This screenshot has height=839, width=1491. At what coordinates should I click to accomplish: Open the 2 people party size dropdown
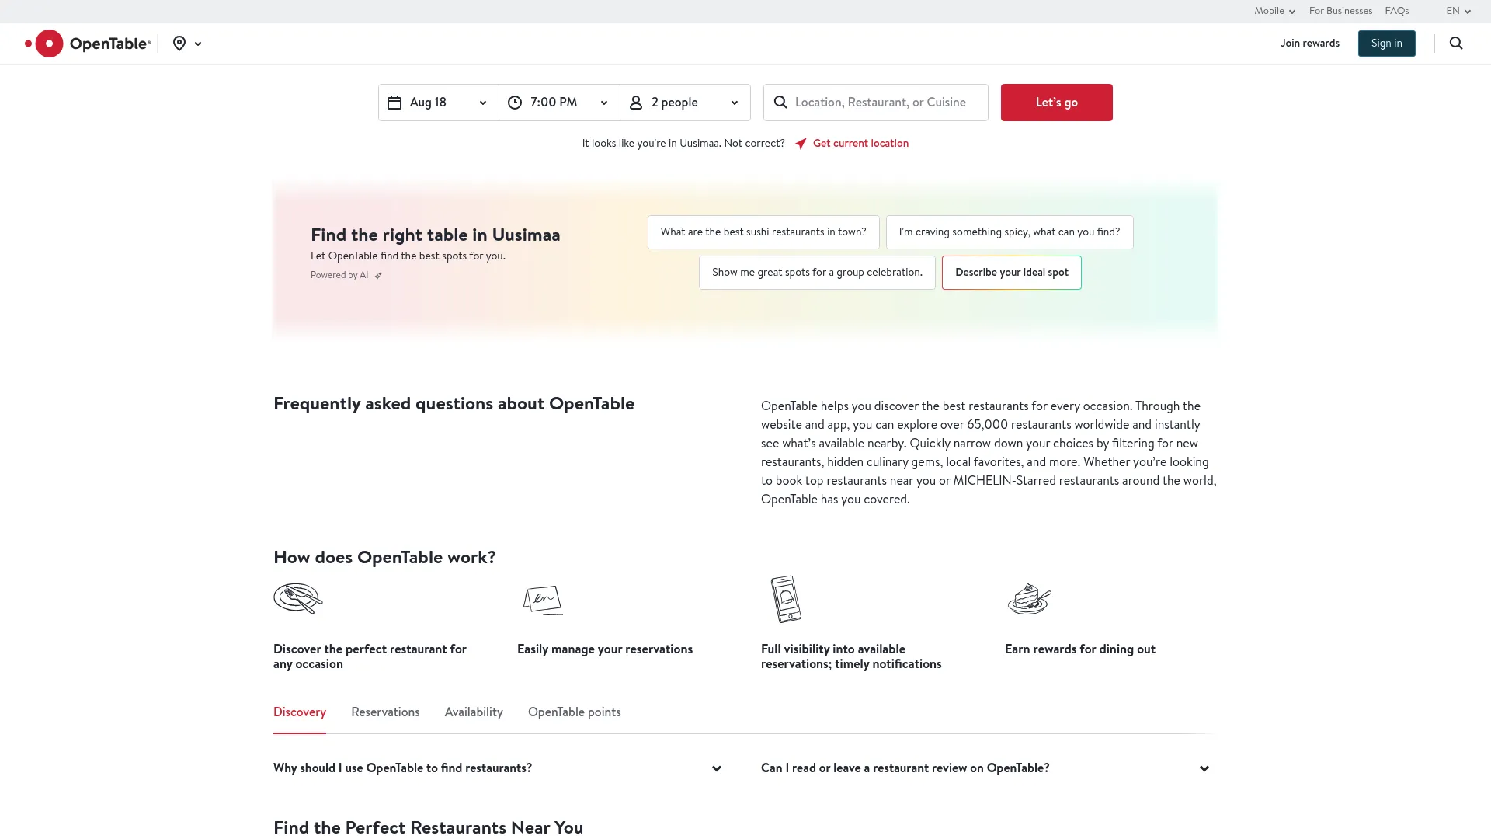(x=685, y=103)
